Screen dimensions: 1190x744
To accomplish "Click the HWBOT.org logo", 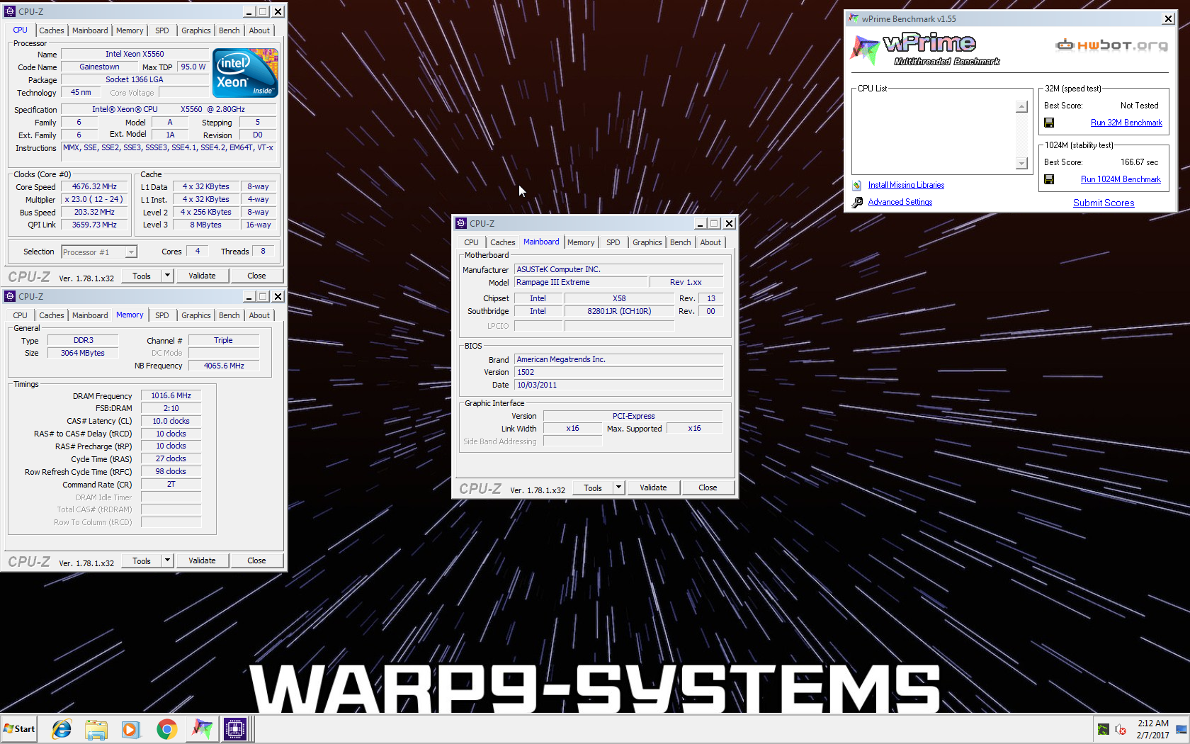I will (x=1111, y=45).
